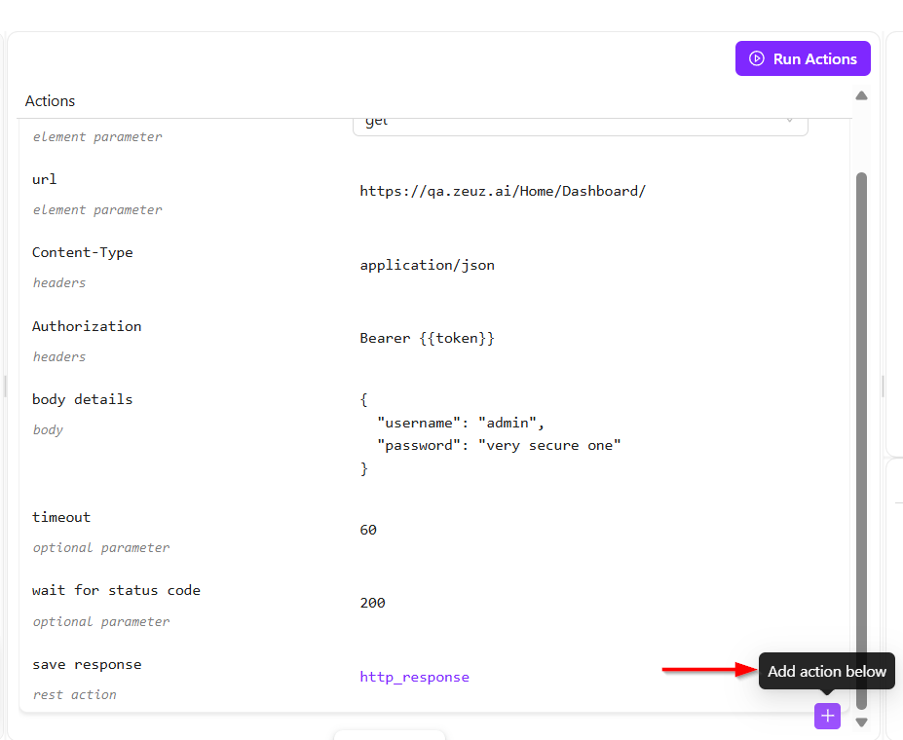This screenshot has width=903, height=740.
Task: Click the wait for status code value 200
Action: tap(372, 603)
